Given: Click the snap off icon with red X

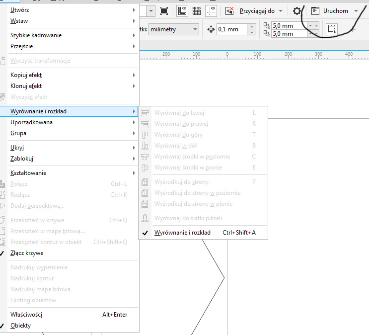Looking at the screenshot, I should coord(229,10).
